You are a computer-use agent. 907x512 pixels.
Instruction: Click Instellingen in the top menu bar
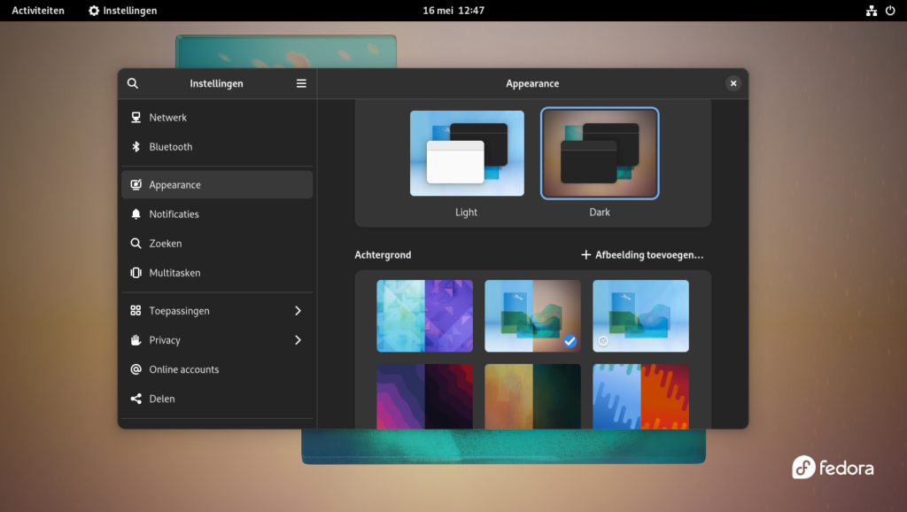pos(120,11)
